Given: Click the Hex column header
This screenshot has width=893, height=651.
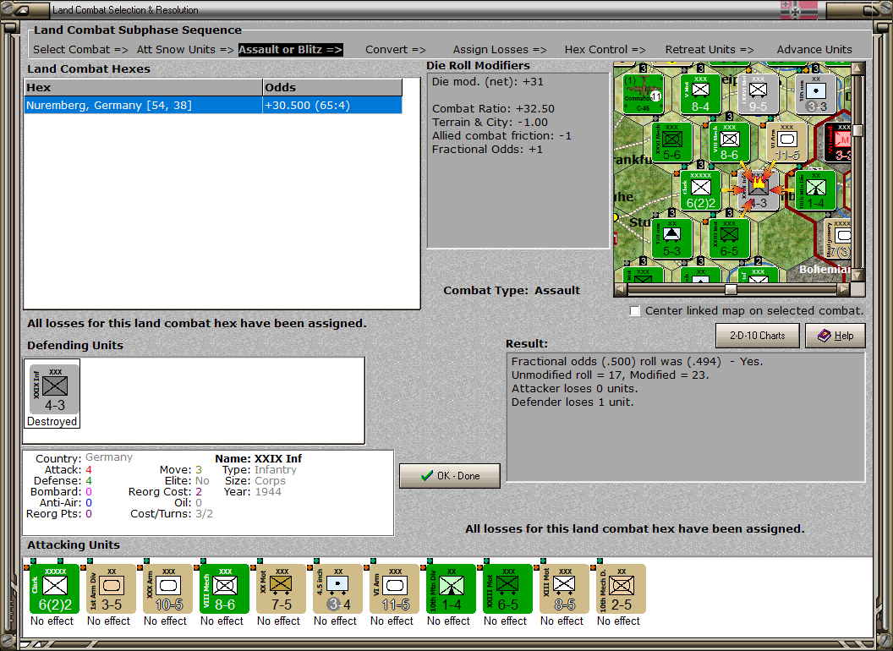Looking at the screenshot, I should (143, 87).
